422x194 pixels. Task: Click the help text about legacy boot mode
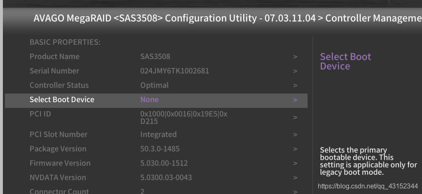pos(368,161)
